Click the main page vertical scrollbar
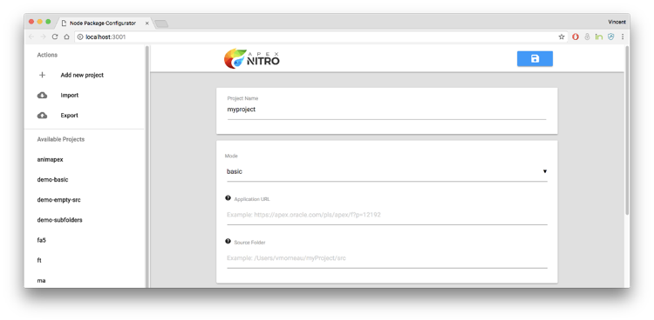654x320 pixels. coord(627,130)
